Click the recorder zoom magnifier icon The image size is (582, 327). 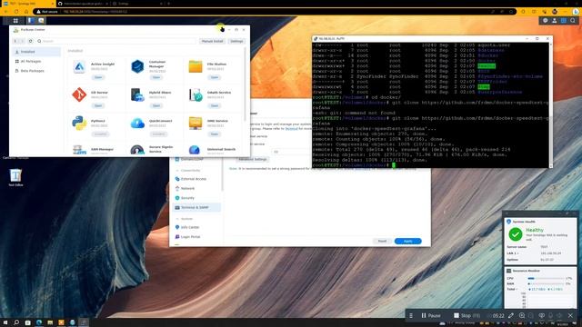pos(522,315)
